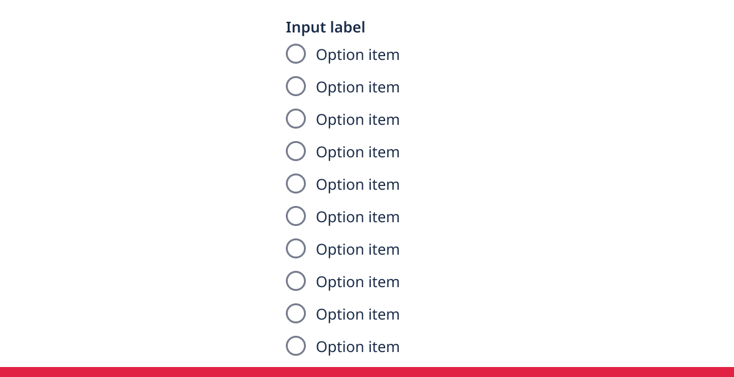Click the eighth "Option item" text label
Viewport: 734px width, 377px height.
point(358,282)
